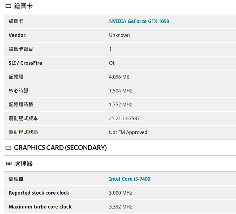The image size is (236, 214).
Task: Select the 驅動程式版本 row label
Action: 23,119
